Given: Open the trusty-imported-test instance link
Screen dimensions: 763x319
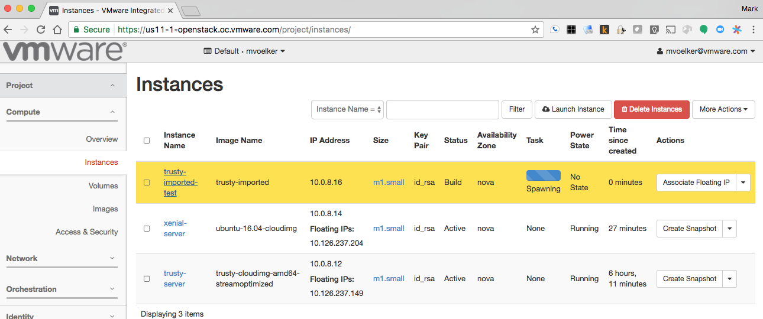Looking at the screenshot, I should (180, 183).
